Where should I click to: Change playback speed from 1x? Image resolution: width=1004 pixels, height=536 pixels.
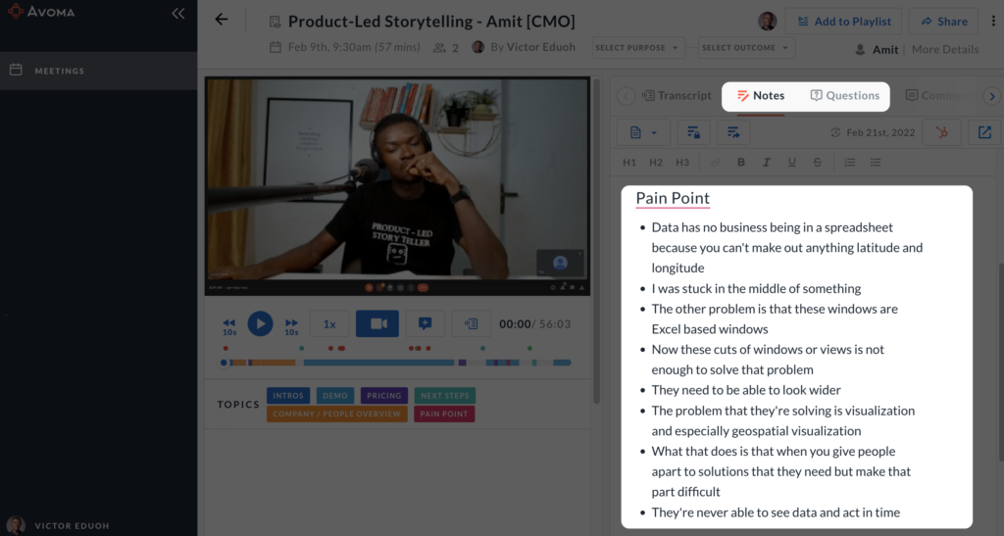click(x=329, y=323)
